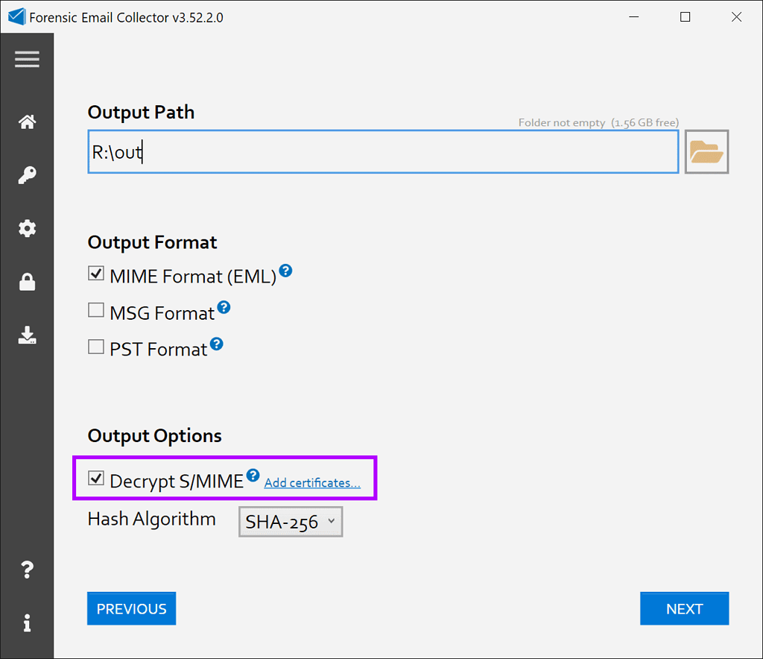763x659 pixels.
Task: Select the Home icon in the sidebar
Action: click(27, 122)
